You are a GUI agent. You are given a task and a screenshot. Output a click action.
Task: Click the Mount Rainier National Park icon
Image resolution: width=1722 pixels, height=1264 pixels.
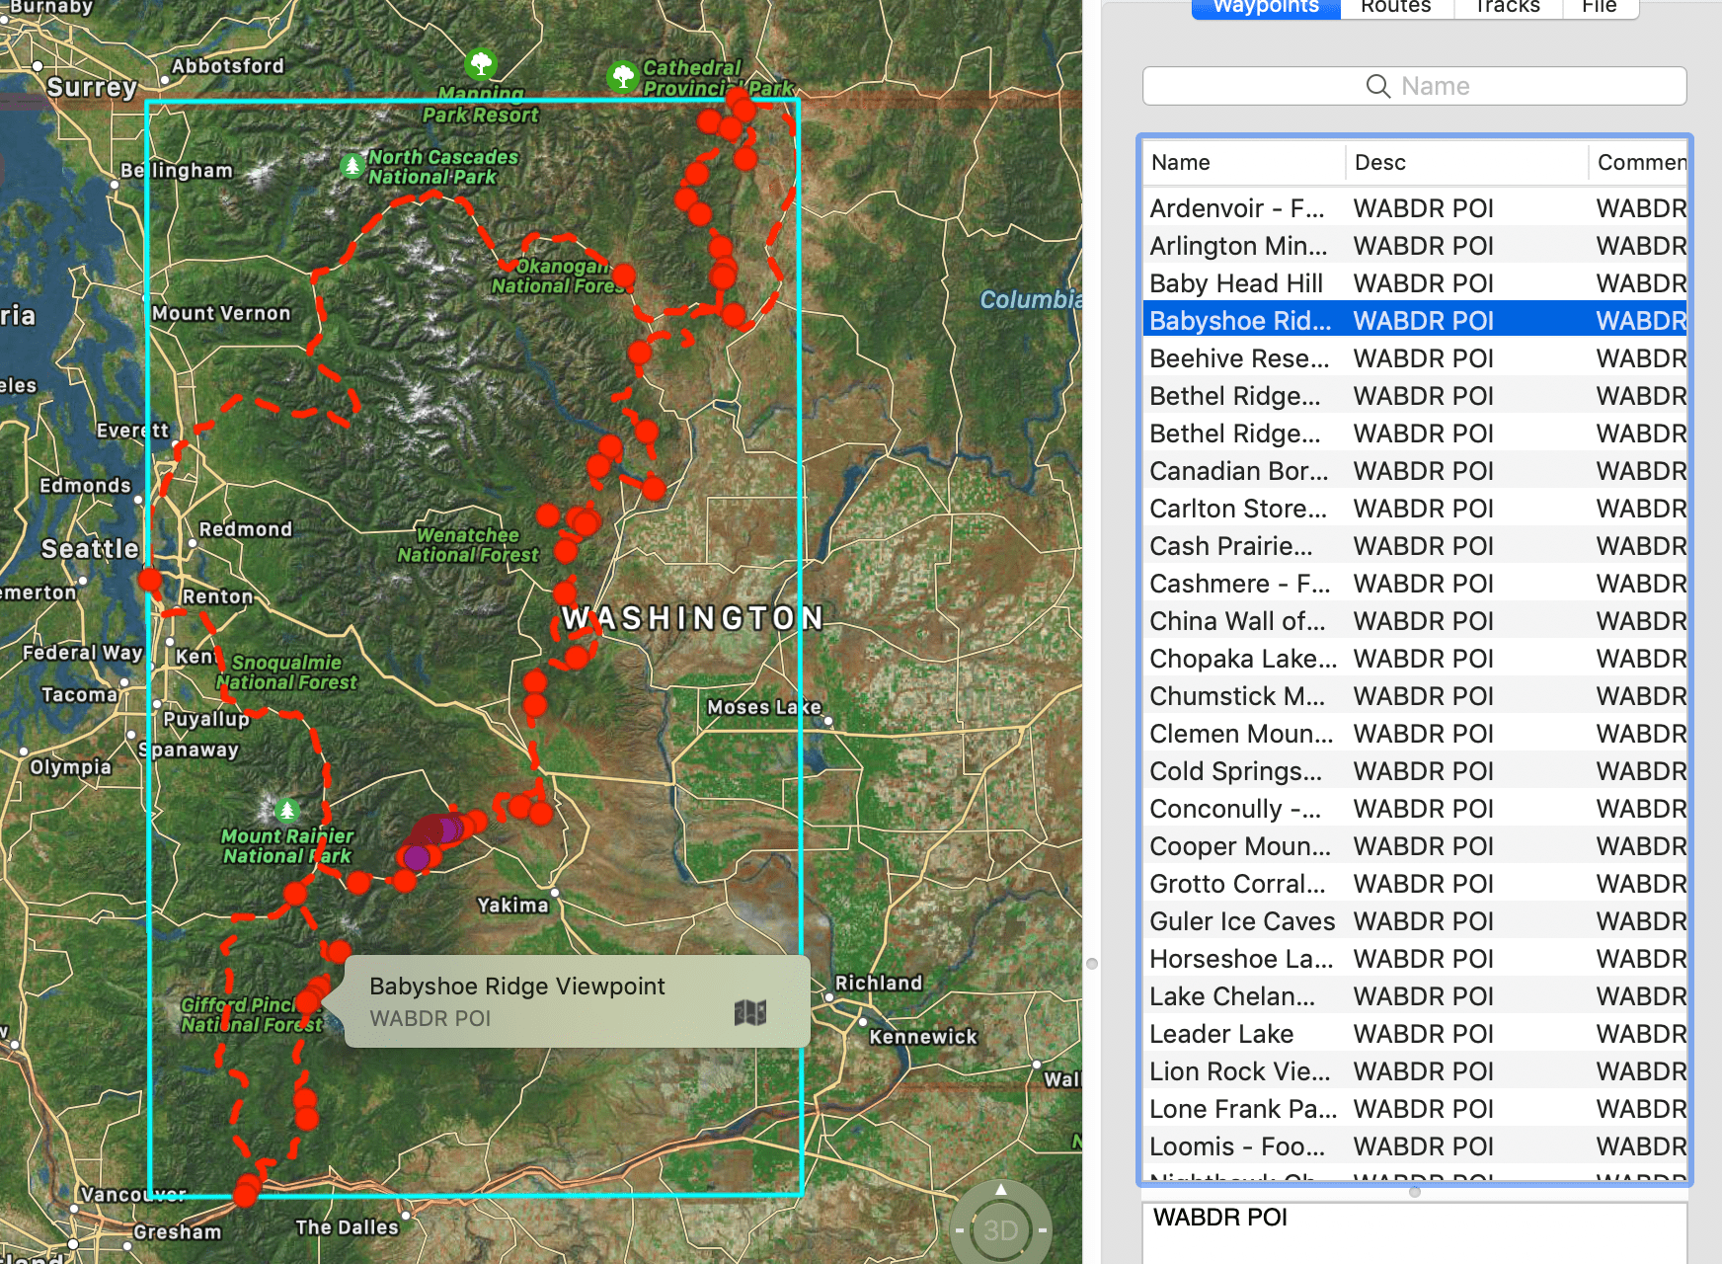(x=287, y=811)
